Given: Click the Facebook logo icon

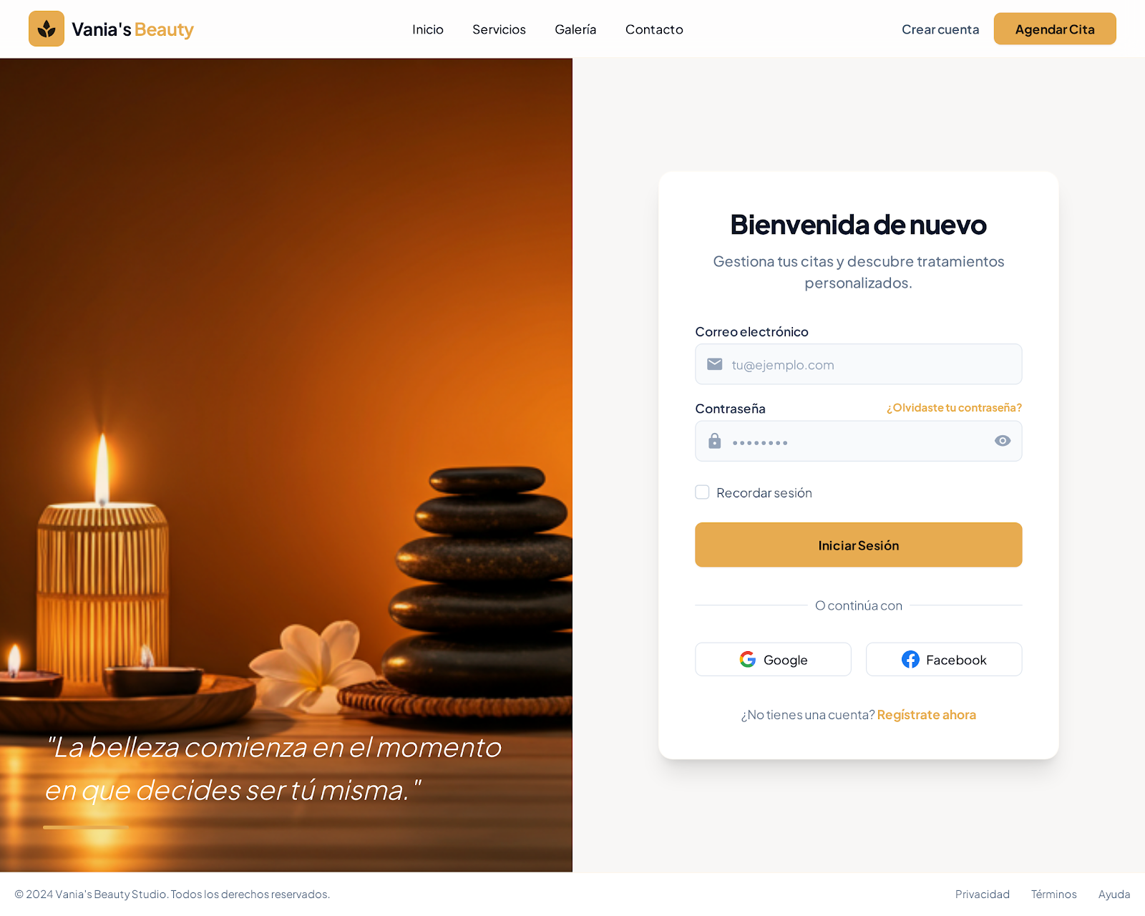Looking at the screenshot, I should pyautogui.click(x=910, y=659).
